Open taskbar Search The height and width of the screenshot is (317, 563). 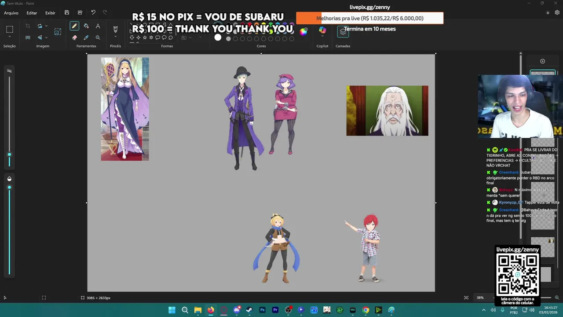185,310
